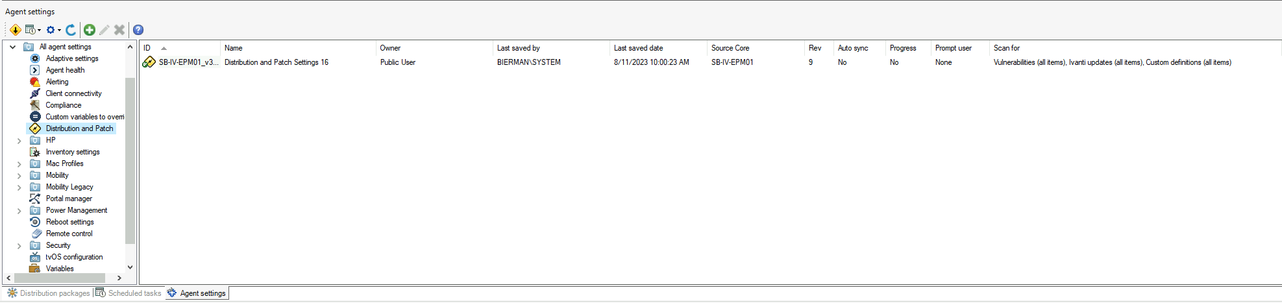Image resolution: width=1282 pixels, height=303 pixels.
Task: Click the Variables icon in the tree
Action: click(35, 269)
